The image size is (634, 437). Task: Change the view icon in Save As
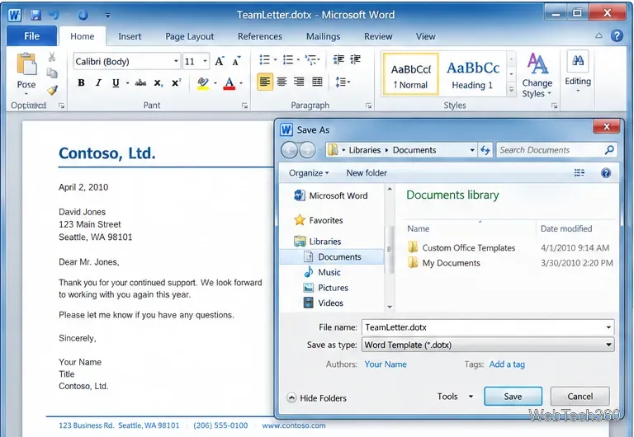tap(580, 173)
